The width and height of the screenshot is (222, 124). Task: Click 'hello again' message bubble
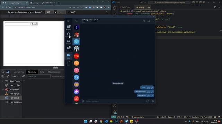coord(145,96)
